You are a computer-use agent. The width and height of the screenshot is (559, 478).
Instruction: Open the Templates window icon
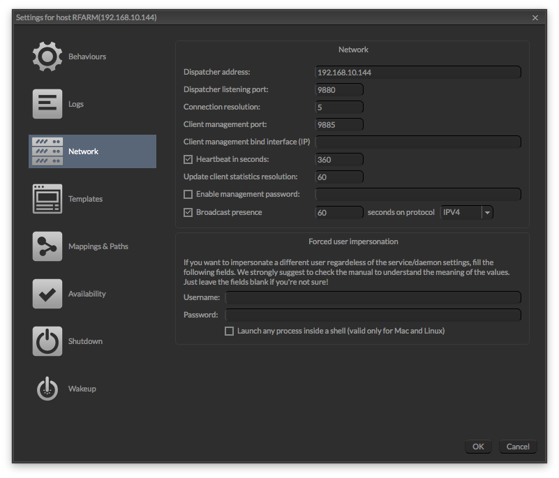[x=47, y=199]
